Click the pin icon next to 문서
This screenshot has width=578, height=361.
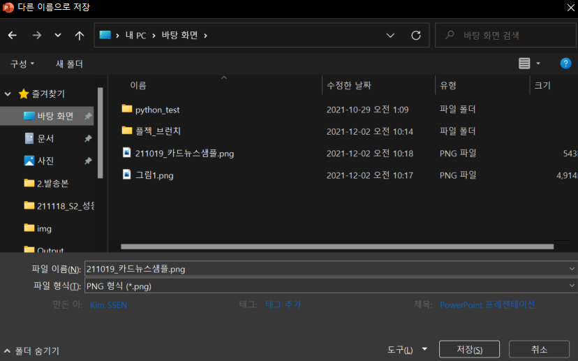(x=88, y=139)
